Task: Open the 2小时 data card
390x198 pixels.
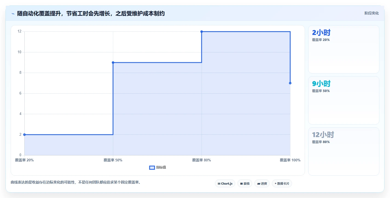Action: (344, 49)
